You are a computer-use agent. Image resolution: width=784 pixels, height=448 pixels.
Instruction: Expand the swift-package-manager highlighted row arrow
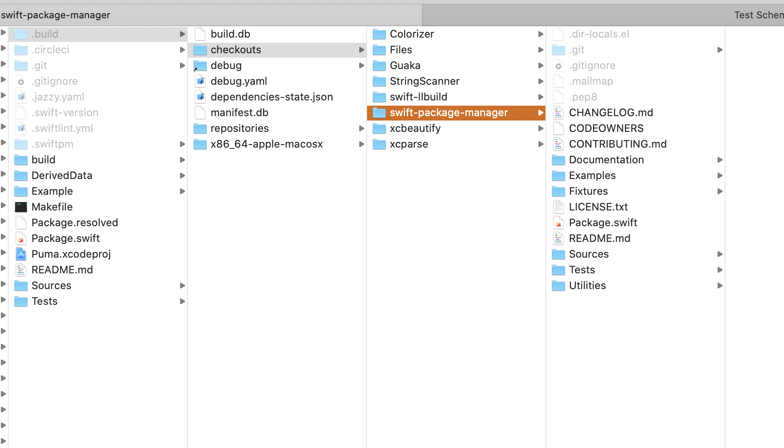(x=541, y=113)
